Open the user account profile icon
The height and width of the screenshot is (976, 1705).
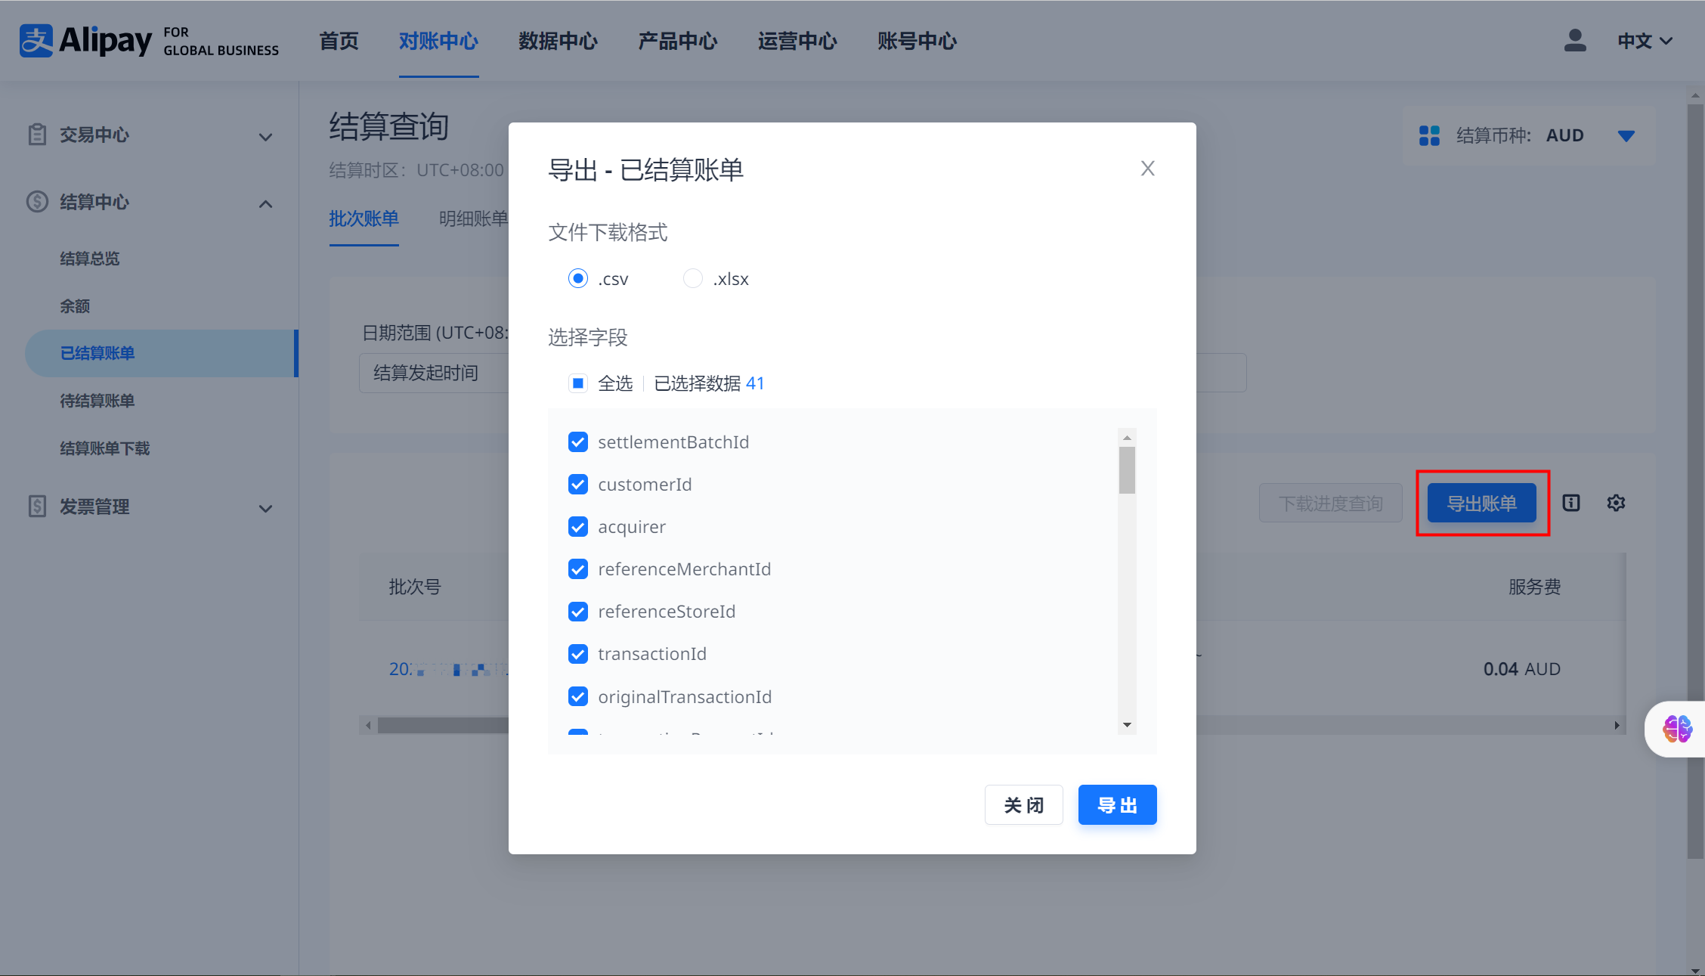coord(1574,41)
